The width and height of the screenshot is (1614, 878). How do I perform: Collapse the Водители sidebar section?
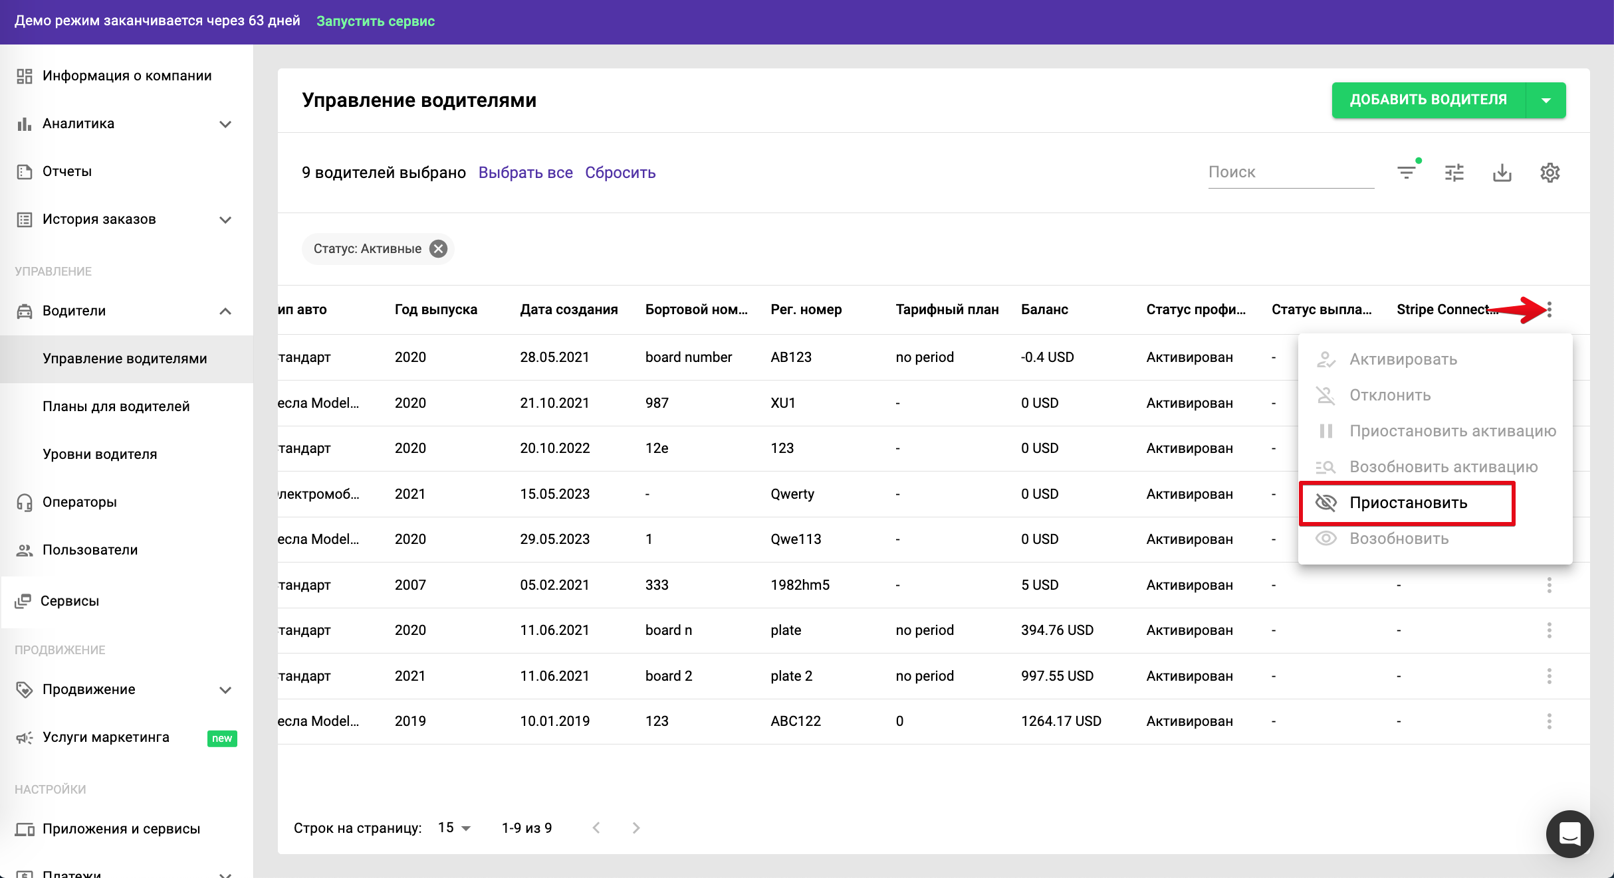(225, 311)
